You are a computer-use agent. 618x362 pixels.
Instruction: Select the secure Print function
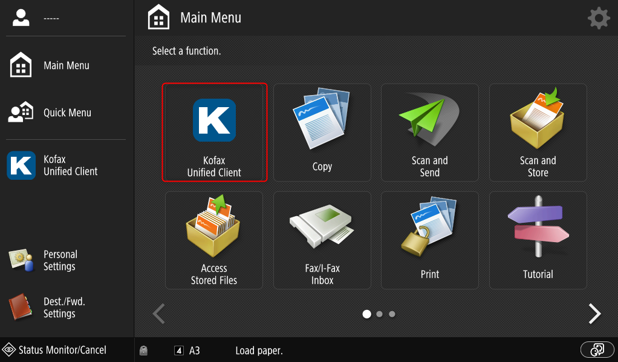coord(429,240)
